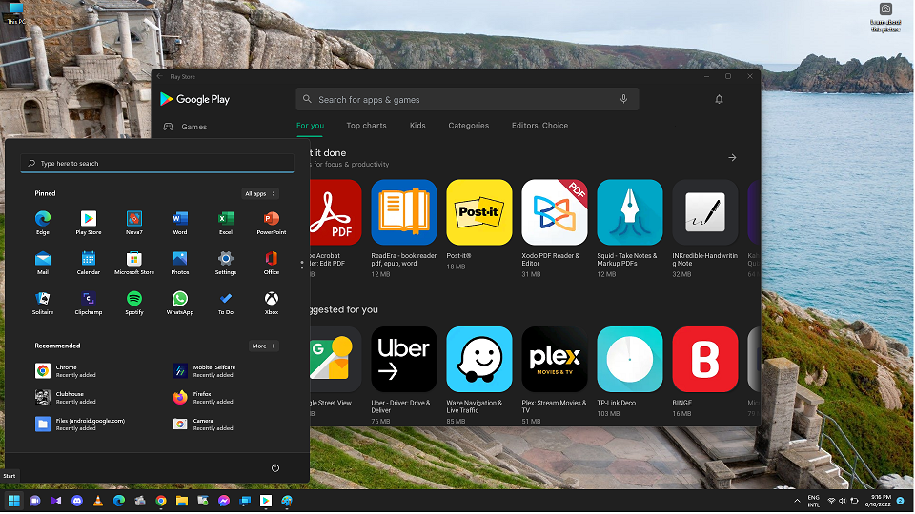
Task: Click the ENG INTL language indicator
Action: click(x=813, y=501)
